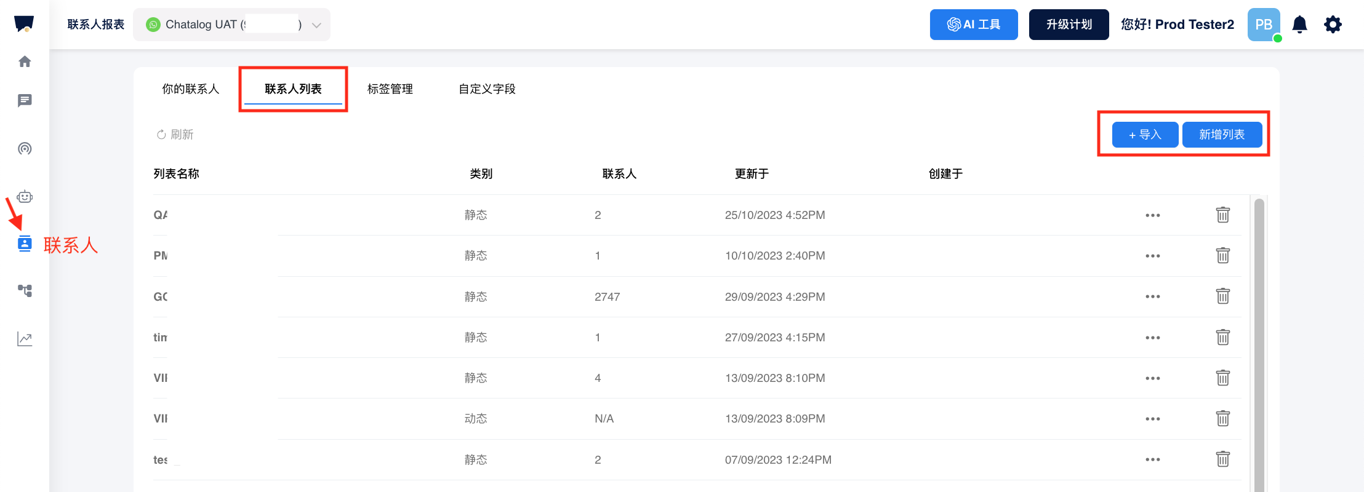
Task: Open the flow builder sidebar icon
Action: 25,290
